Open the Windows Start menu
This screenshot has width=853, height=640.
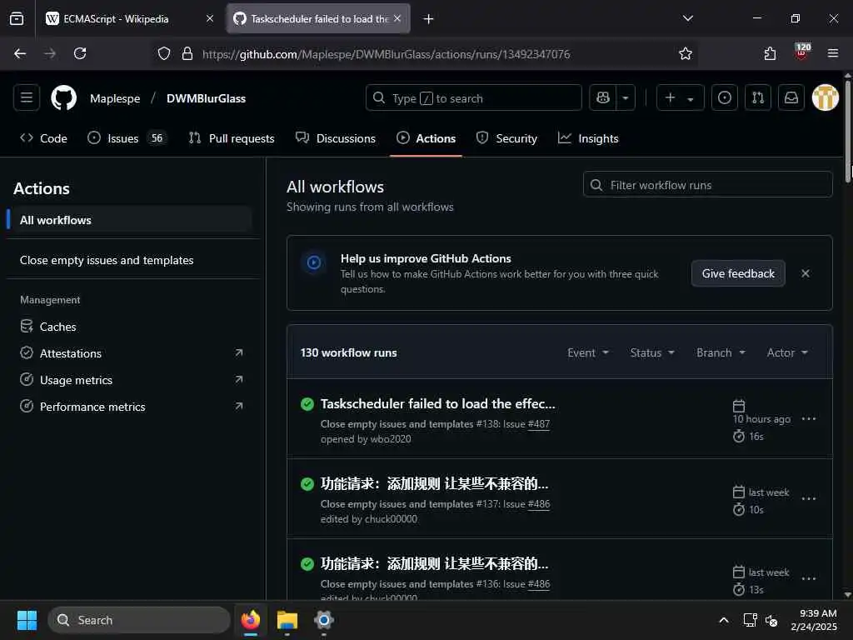27,620
